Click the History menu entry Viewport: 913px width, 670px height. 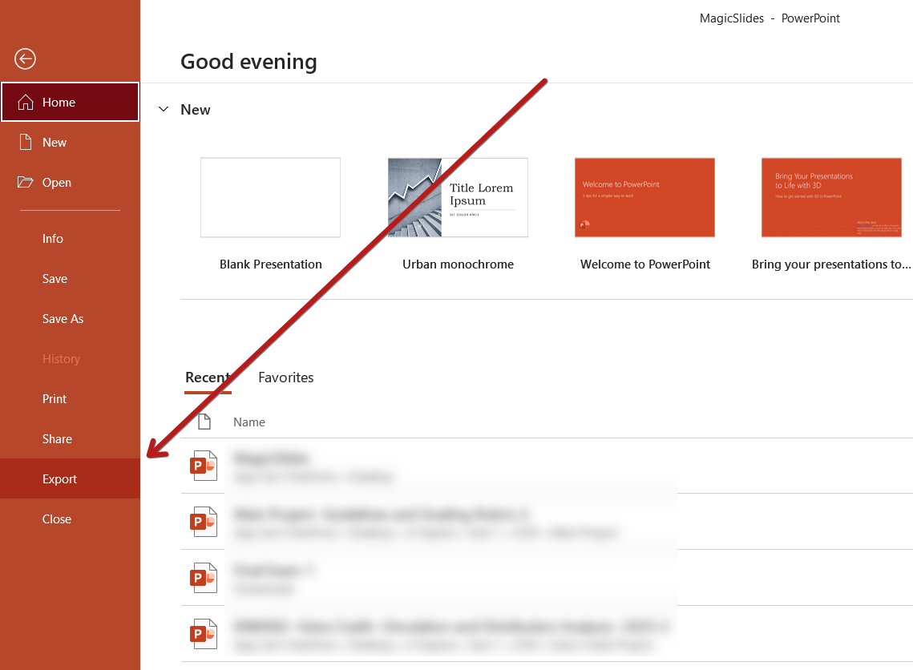(70, 359)
